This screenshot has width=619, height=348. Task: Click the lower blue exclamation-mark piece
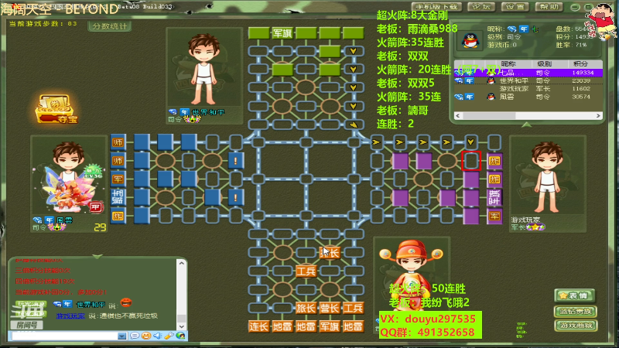pyautogui.click(x=236, y=197)
